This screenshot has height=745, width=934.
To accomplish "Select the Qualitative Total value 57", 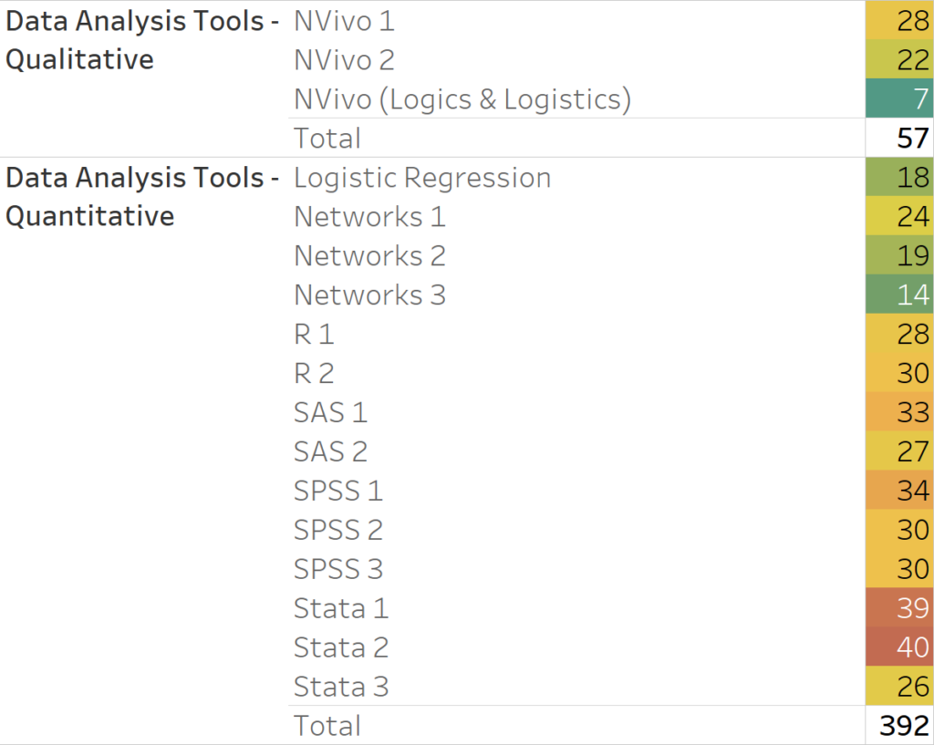I will [x=899, y=139].
